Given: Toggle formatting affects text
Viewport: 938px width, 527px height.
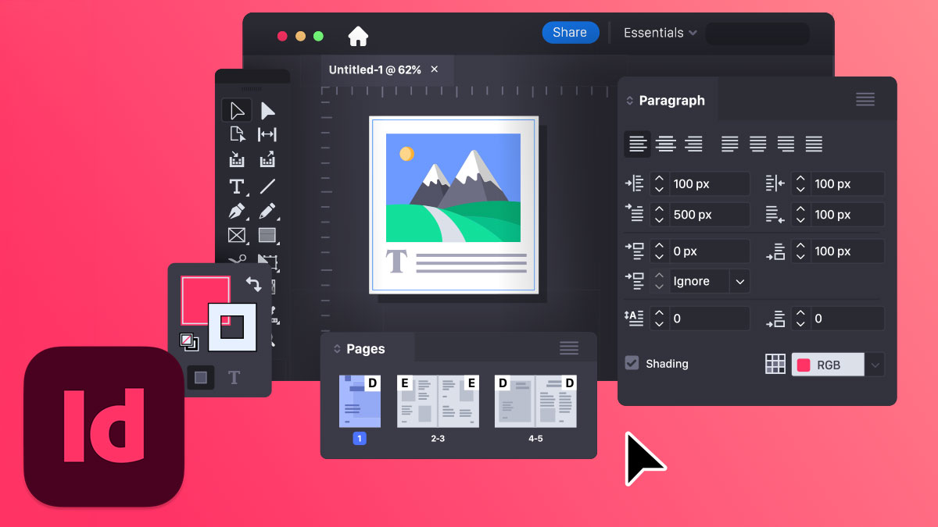Looking at the screenshot, I should [x=234, y=378].
